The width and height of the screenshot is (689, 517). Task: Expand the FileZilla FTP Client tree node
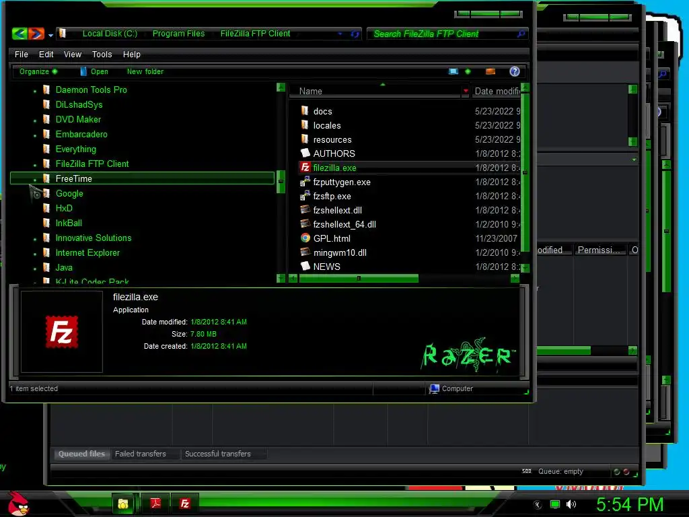coord(35,165)
